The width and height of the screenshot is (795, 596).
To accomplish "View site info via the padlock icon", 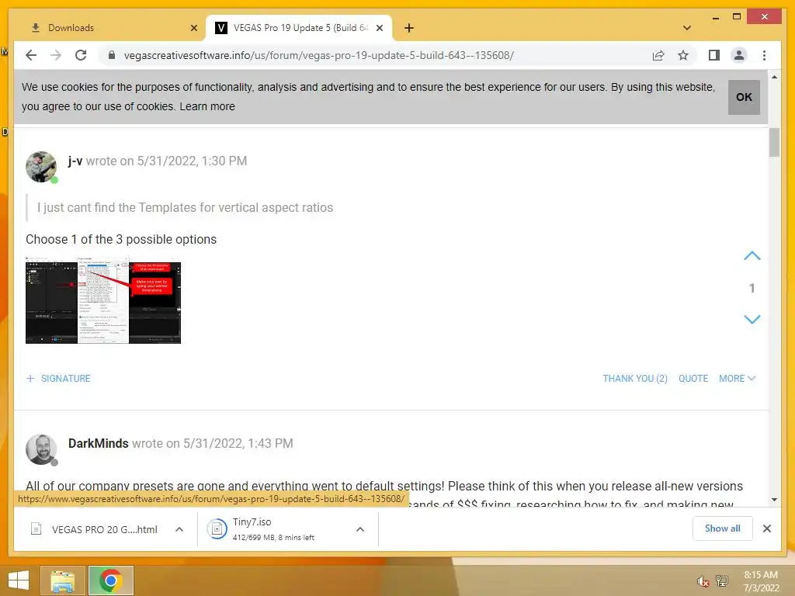I will [112, 55].
